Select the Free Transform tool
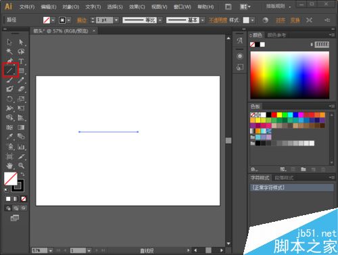 (x=21, y=108)
